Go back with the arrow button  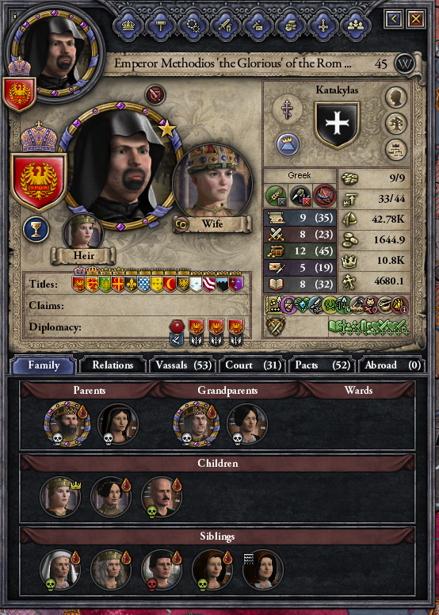395,18
